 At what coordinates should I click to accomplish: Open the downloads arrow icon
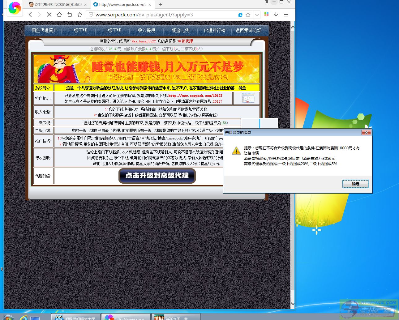tap(276, 15)
